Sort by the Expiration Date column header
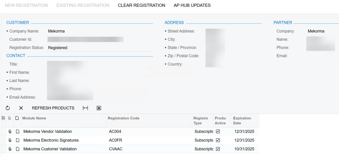Screen dimensions: 339x157 pos(245,120)
